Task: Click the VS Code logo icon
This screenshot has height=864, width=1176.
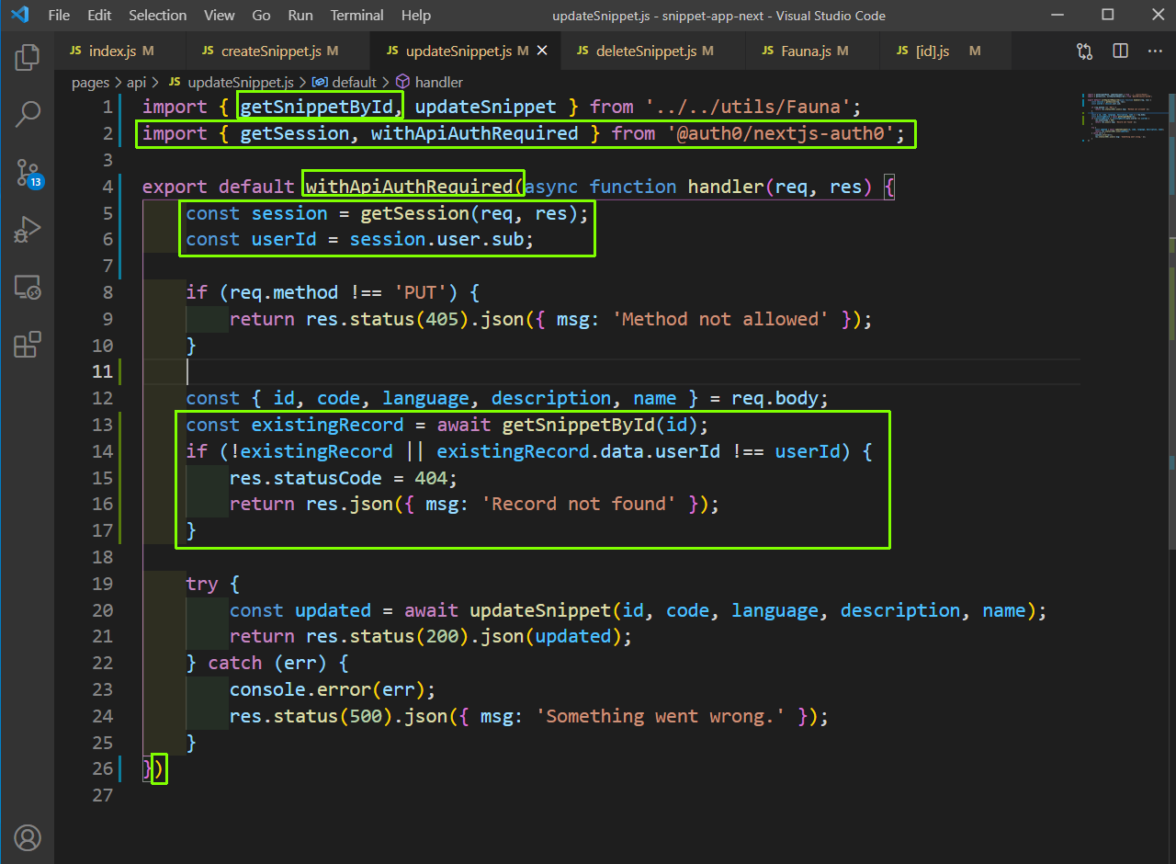Action: coord(20,15)
